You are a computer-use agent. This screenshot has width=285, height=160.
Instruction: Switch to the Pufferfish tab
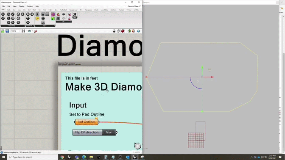(64, 10)
